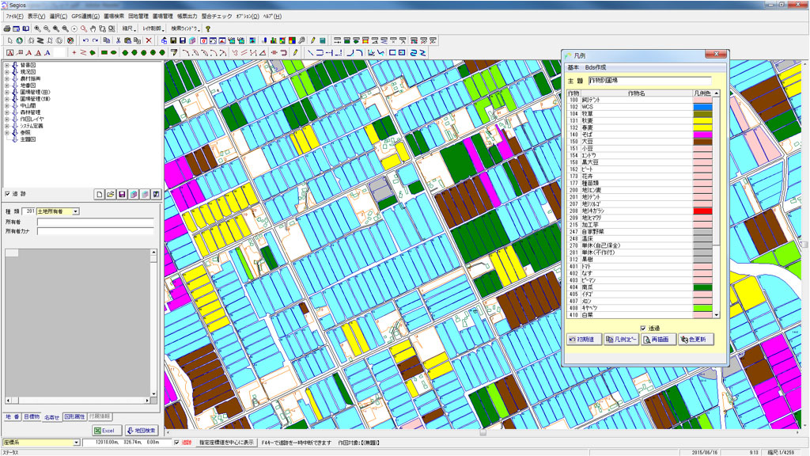
Task: Open the 座標系 dropdown in the status bar
Action: 41,443
